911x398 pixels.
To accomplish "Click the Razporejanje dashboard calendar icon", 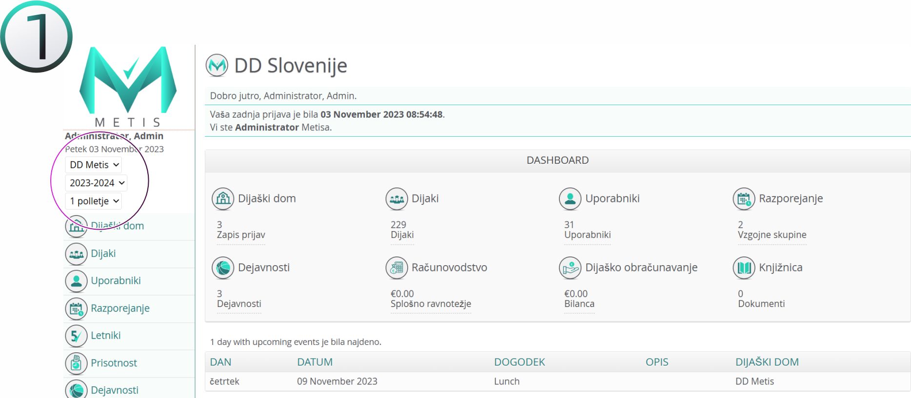I will (x=744, y=199).
